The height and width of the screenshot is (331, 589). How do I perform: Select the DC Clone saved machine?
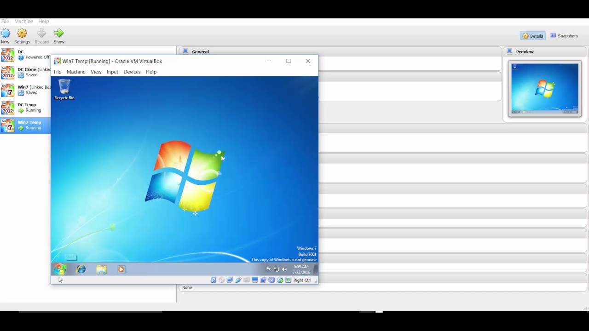25,72
